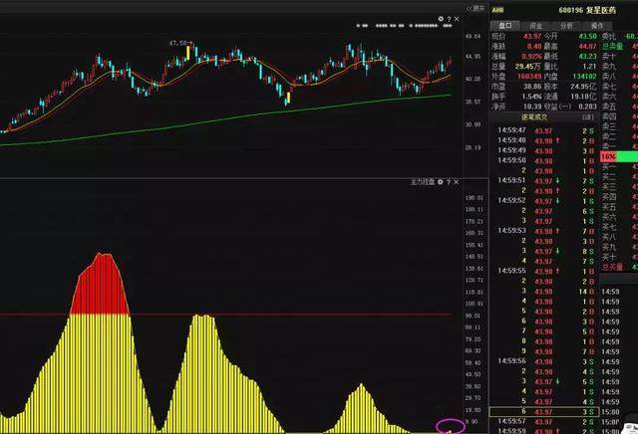Click the purple circled marker on indicator
This screenshot has height=434, width=638.
450,426
